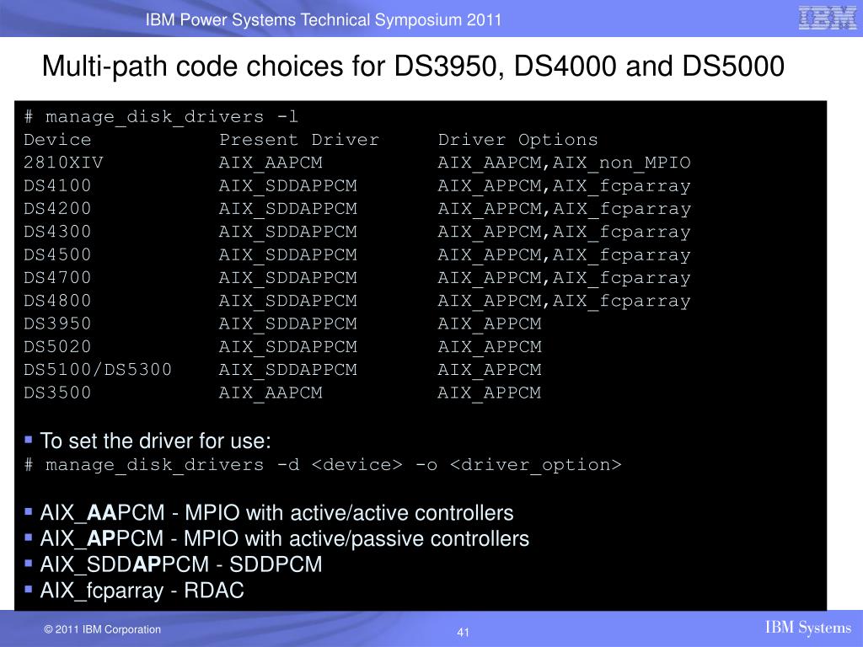Click the 'AIX_SDDAPPCM - SDDPCM' bullet

click(x=181, y=564)
